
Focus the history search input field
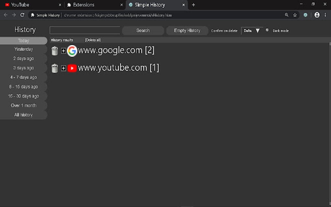[x=85, y=30]
